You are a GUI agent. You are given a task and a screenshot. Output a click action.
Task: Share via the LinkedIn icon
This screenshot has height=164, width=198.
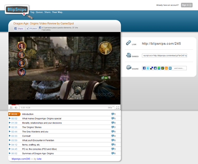(x=170, y=68)
